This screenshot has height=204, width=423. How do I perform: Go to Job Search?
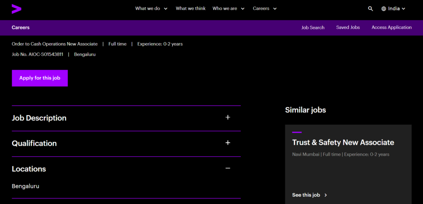pos(313,28)
